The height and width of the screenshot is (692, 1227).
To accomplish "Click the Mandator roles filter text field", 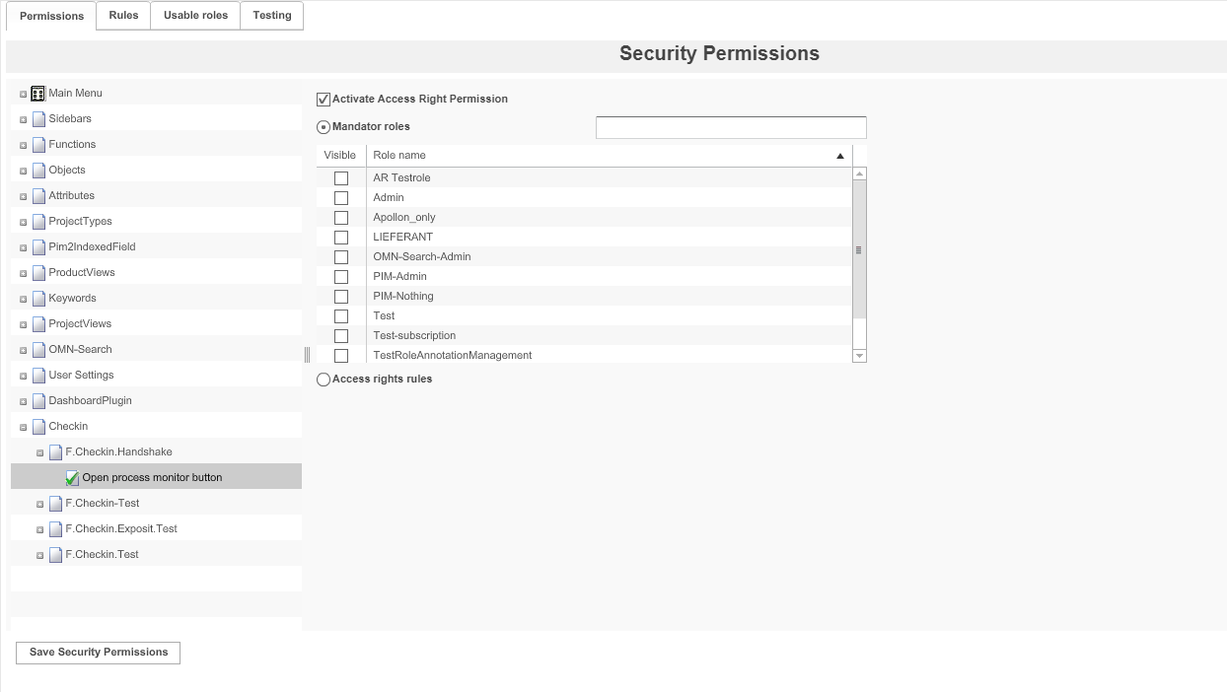I will point(730,126).
